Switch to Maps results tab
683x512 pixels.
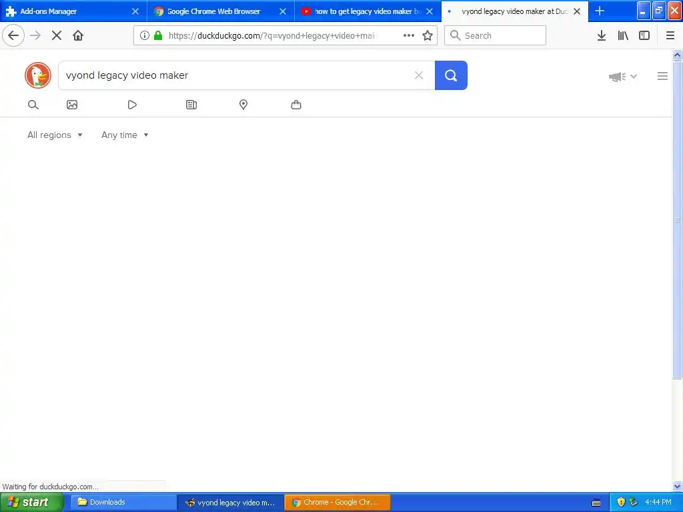pyautogui.click(x=243, y=105)
